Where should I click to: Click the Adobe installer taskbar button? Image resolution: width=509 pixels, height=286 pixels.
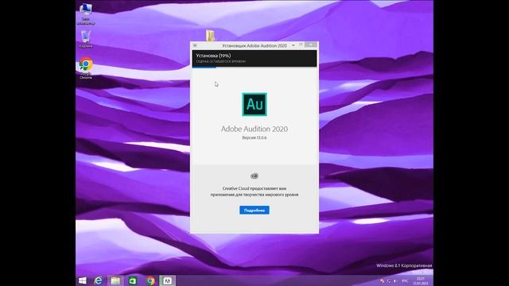[167, 280]
